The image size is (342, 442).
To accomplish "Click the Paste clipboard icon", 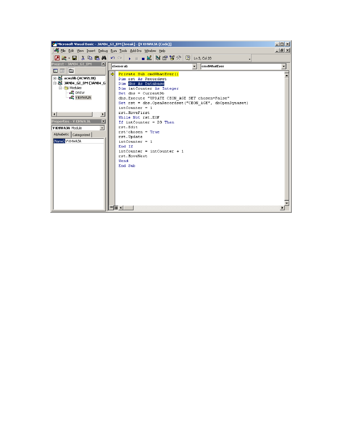I will [97, 58].
